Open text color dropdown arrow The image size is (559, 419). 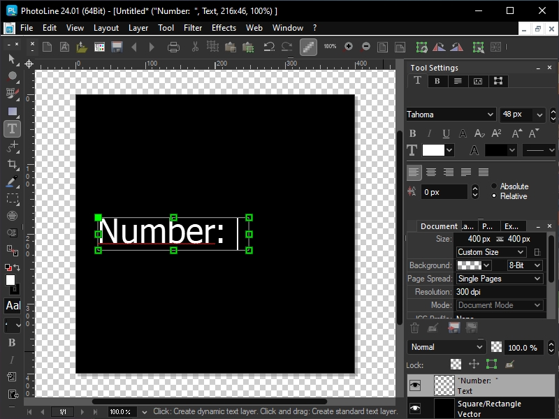(x=449, y=150)
